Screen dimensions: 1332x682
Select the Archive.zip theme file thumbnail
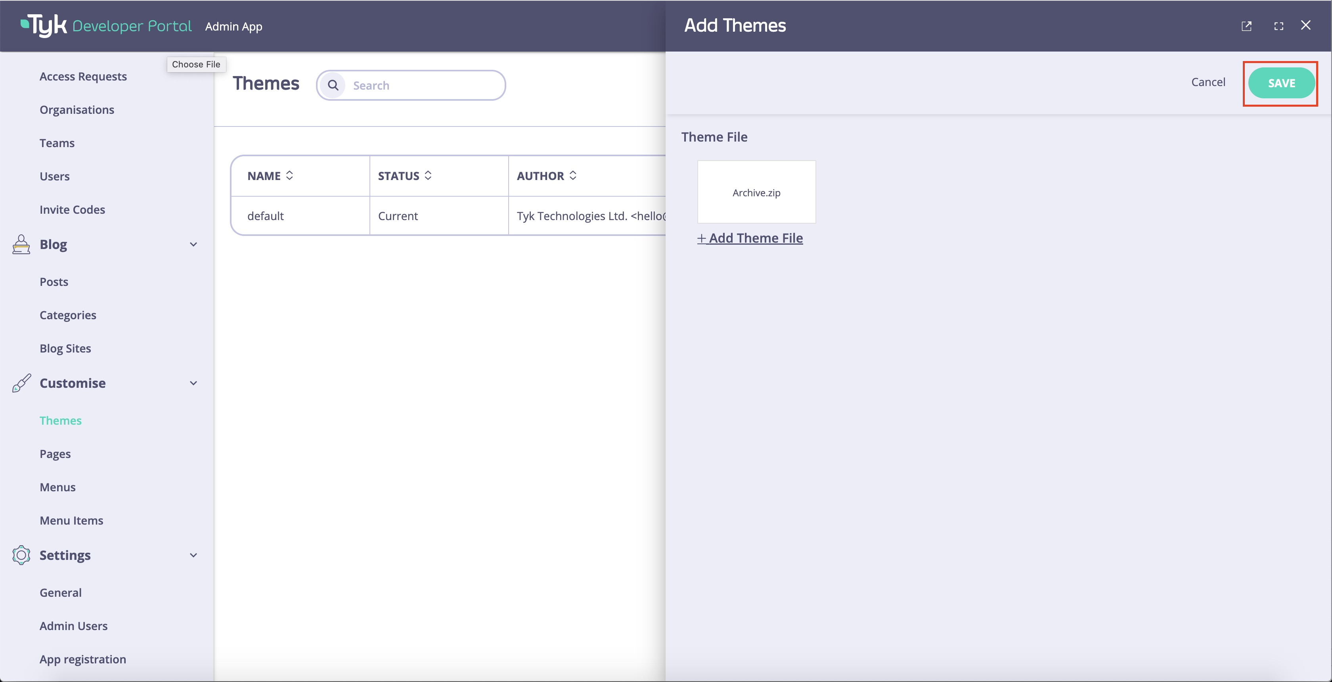point(756,192)
